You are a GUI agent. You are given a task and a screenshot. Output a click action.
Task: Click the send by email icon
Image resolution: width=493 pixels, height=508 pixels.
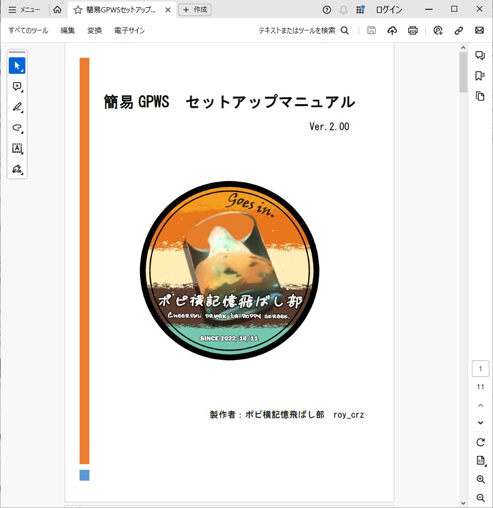click(x=480, y=30)
